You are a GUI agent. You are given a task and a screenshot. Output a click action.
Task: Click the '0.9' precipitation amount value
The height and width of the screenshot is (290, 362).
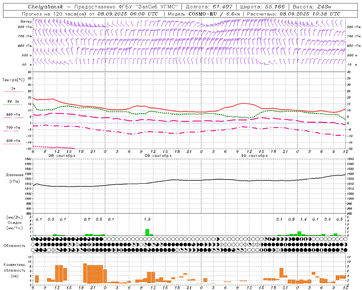tap(291, 219)
